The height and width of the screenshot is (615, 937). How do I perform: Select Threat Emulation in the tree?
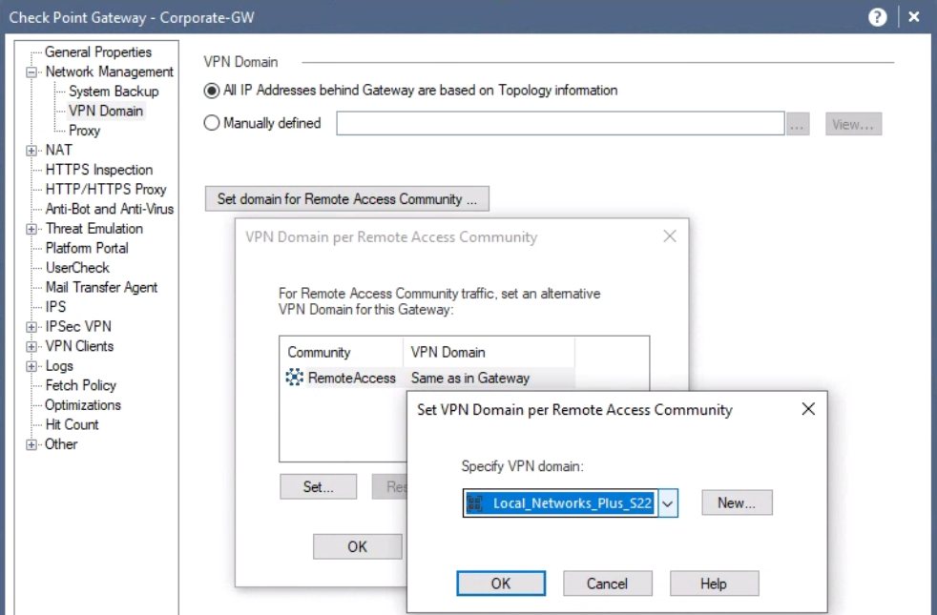[x=94, y=229]
